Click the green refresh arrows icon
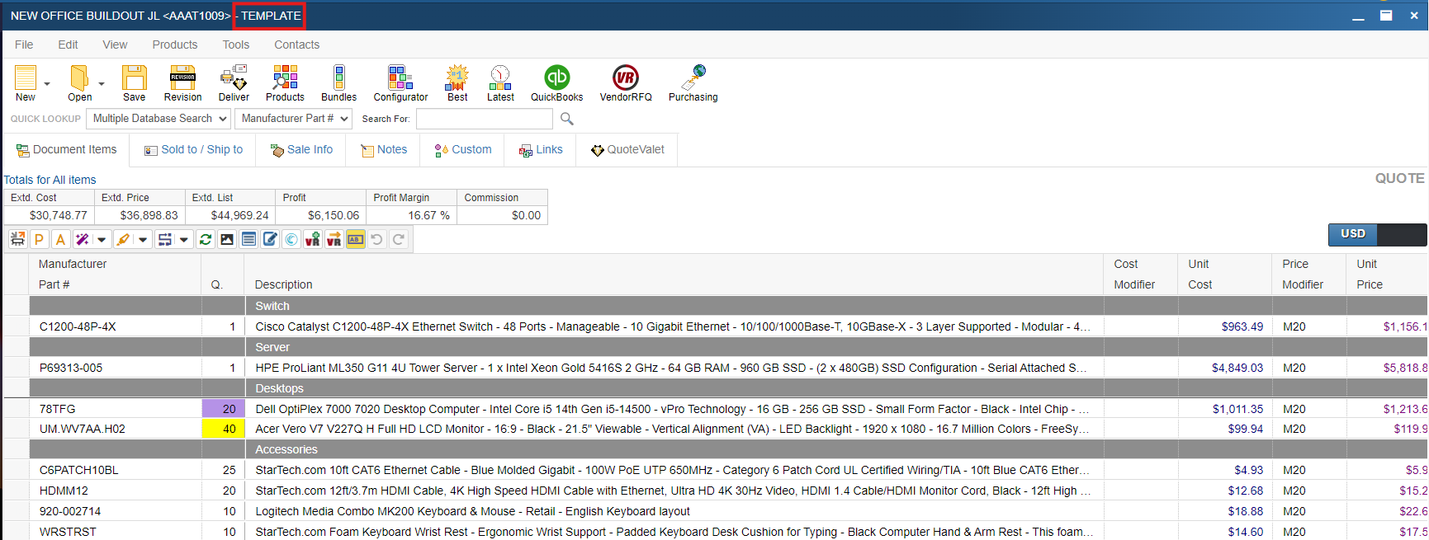Image resolution: width=1429 pixels, height=540 pixels. coord(206,239)
